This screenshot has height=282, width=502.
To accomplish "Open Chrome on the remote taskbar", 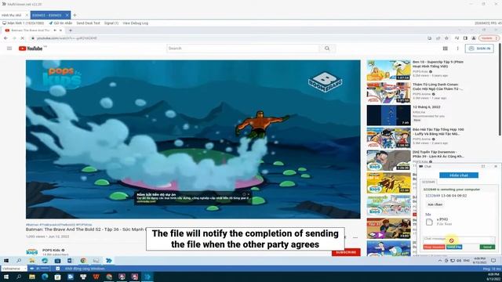I will pyautogui.click(x=83, y=261).
